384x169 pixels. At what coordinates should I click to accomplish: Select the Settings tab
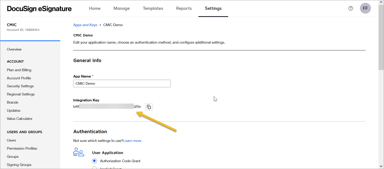[x=213, y=8]
